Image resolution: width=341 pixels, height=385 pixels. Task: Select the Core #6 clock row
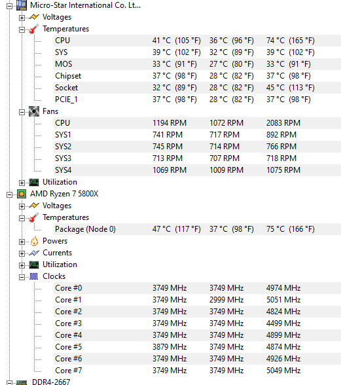[x=197, y=359]
